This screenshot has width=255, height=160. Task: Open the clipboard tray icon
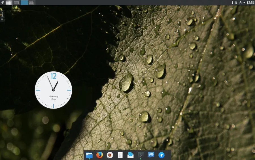(x=240, y=3)
